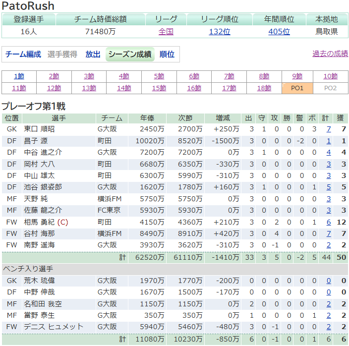Open 天野 純 total points link
This screenshot has width=349, height=346.
point(329,199)
